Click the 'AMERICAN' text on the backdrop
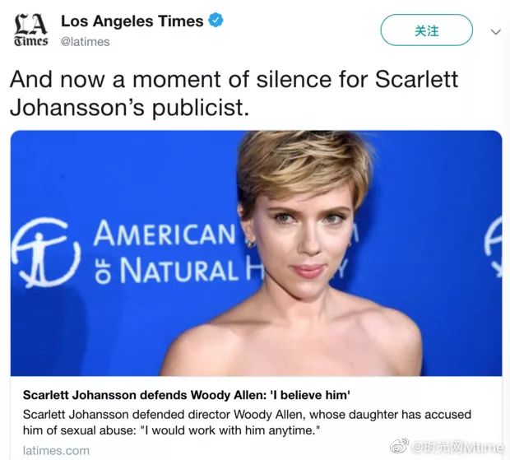Image resolution: width=510 pixels, height=460 pixels. coord(165,235)
